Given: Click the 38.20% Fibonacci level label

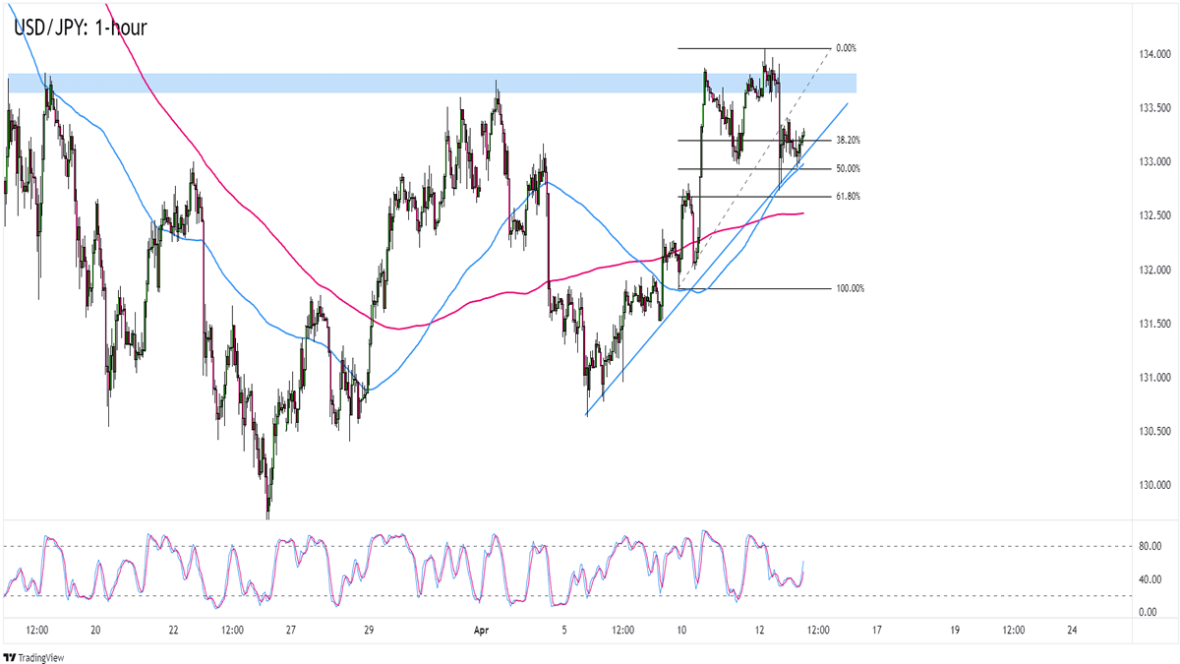Looking at the screenshot, I should 848,140.
